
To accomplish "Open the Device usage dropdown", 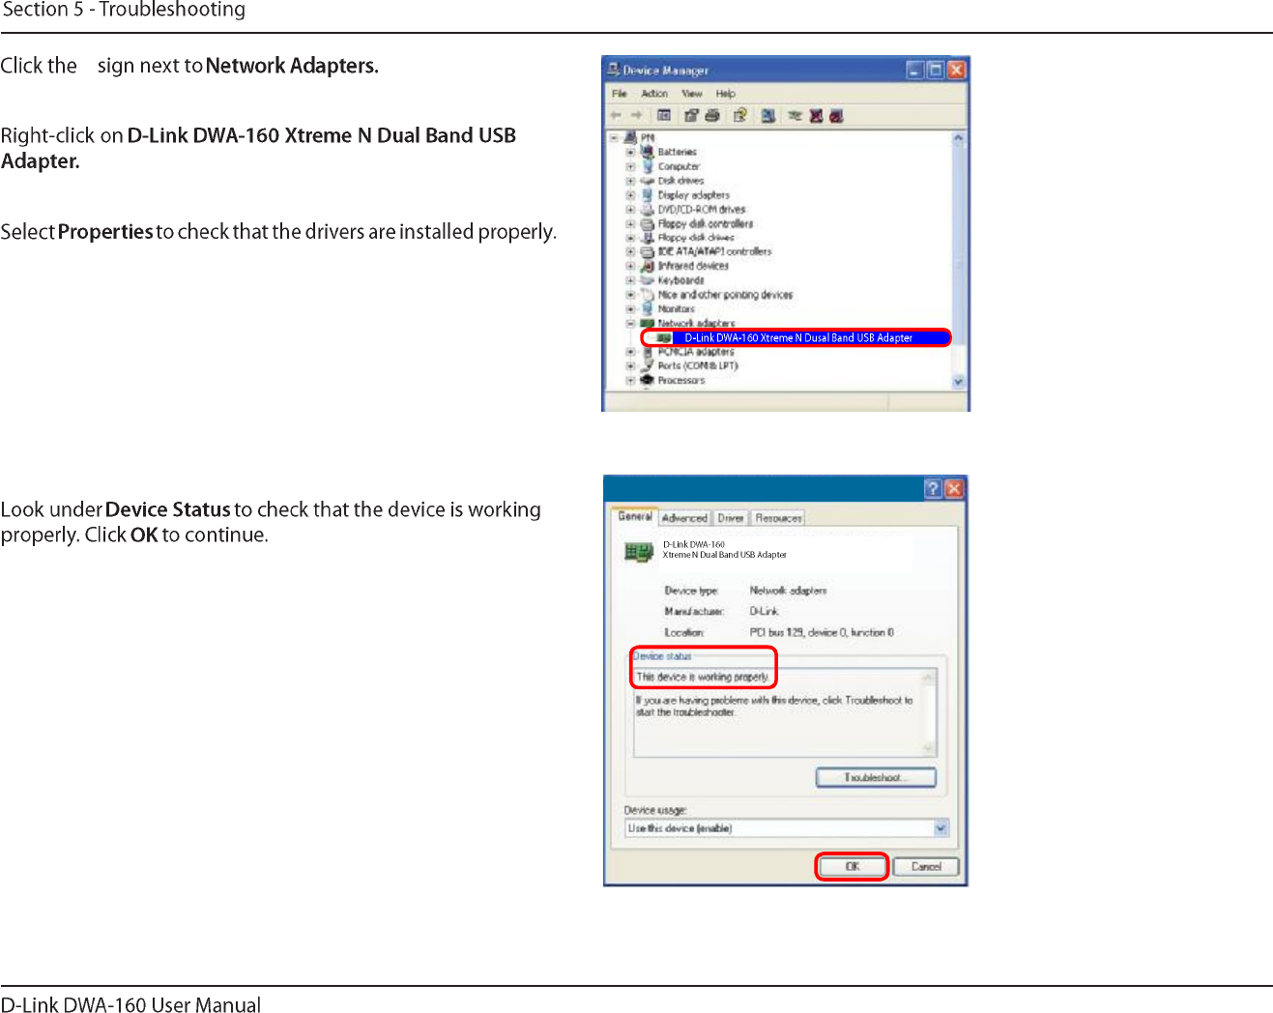I will (x=941, y=828).
